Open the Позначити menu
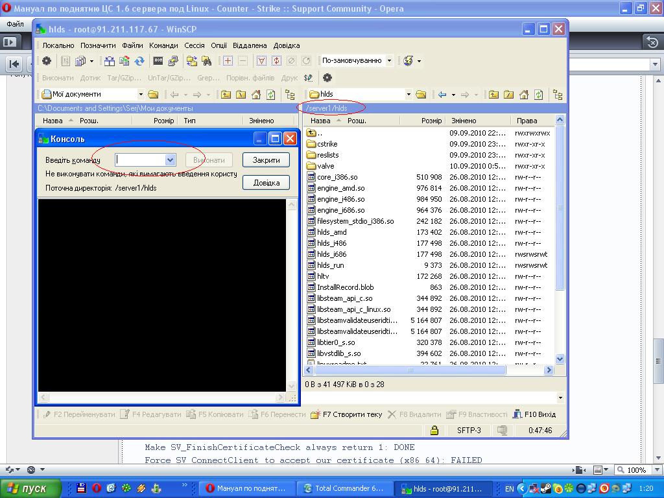664x498 pixels. (x=98, y=45)
